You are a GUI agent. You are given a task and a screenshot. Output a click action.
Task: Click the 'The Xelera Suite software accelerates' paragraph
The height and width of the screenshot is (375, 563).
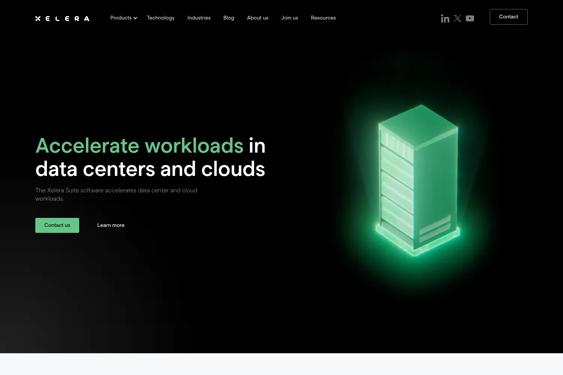116,194
